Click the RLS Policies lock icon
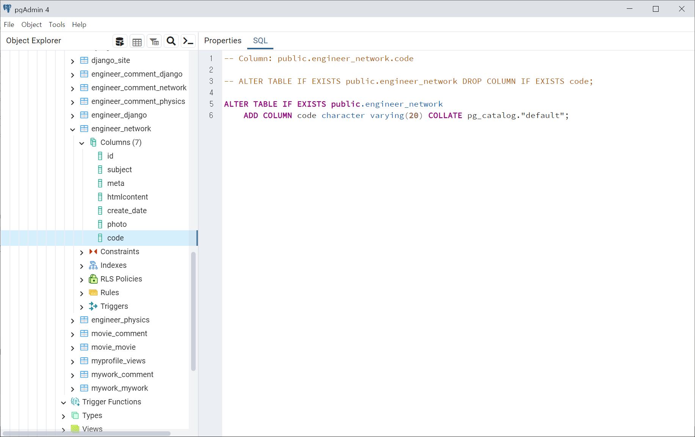 pyautogui.click(x=93, y=279)
